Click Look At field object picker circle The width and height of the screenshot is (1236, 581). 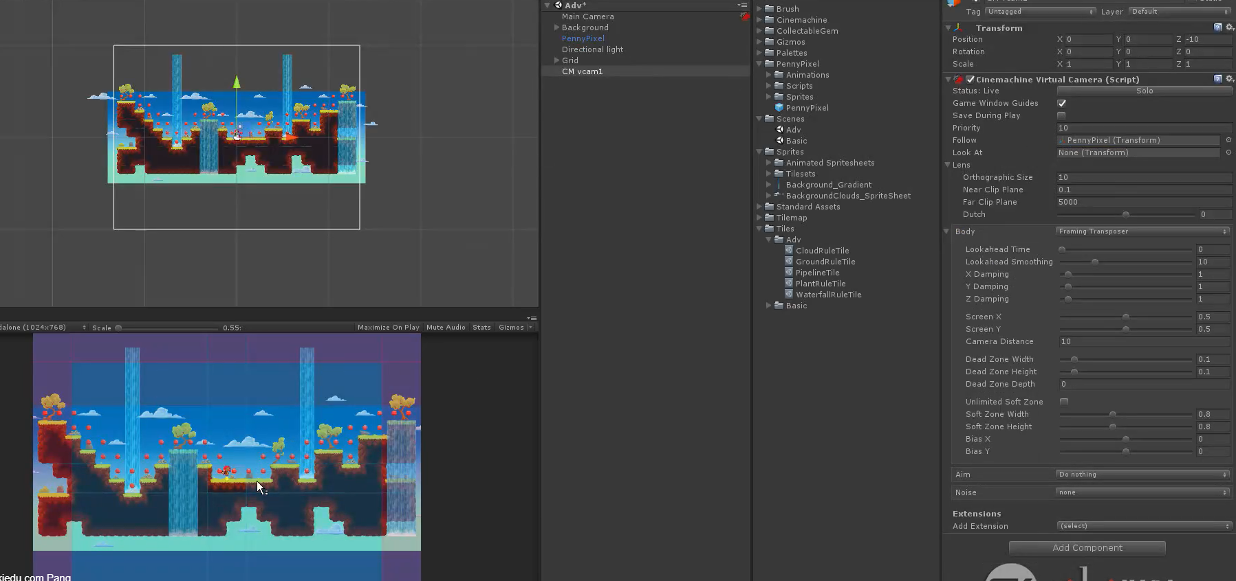click(x=1228, y=152)
